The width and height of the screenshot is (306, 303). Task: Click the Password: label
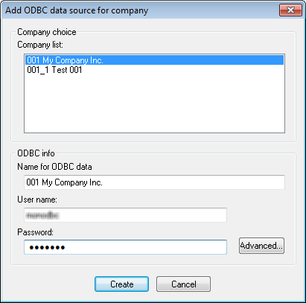click(x=36, y=232)
